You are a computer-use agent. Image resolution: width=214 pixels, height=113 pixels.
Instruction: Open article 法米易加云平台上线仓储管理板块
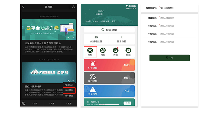click(x=43, y=43)
